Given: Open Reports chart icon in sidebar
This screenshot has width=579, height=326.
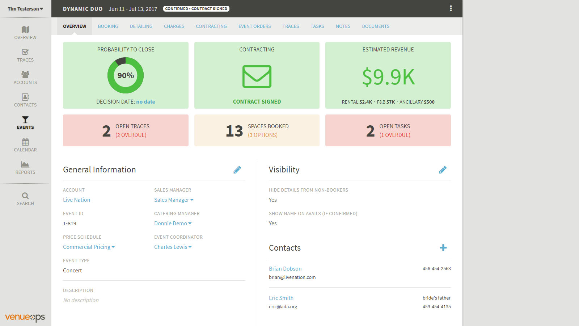Looking at the screenshot, I should [x=25, y=164].
